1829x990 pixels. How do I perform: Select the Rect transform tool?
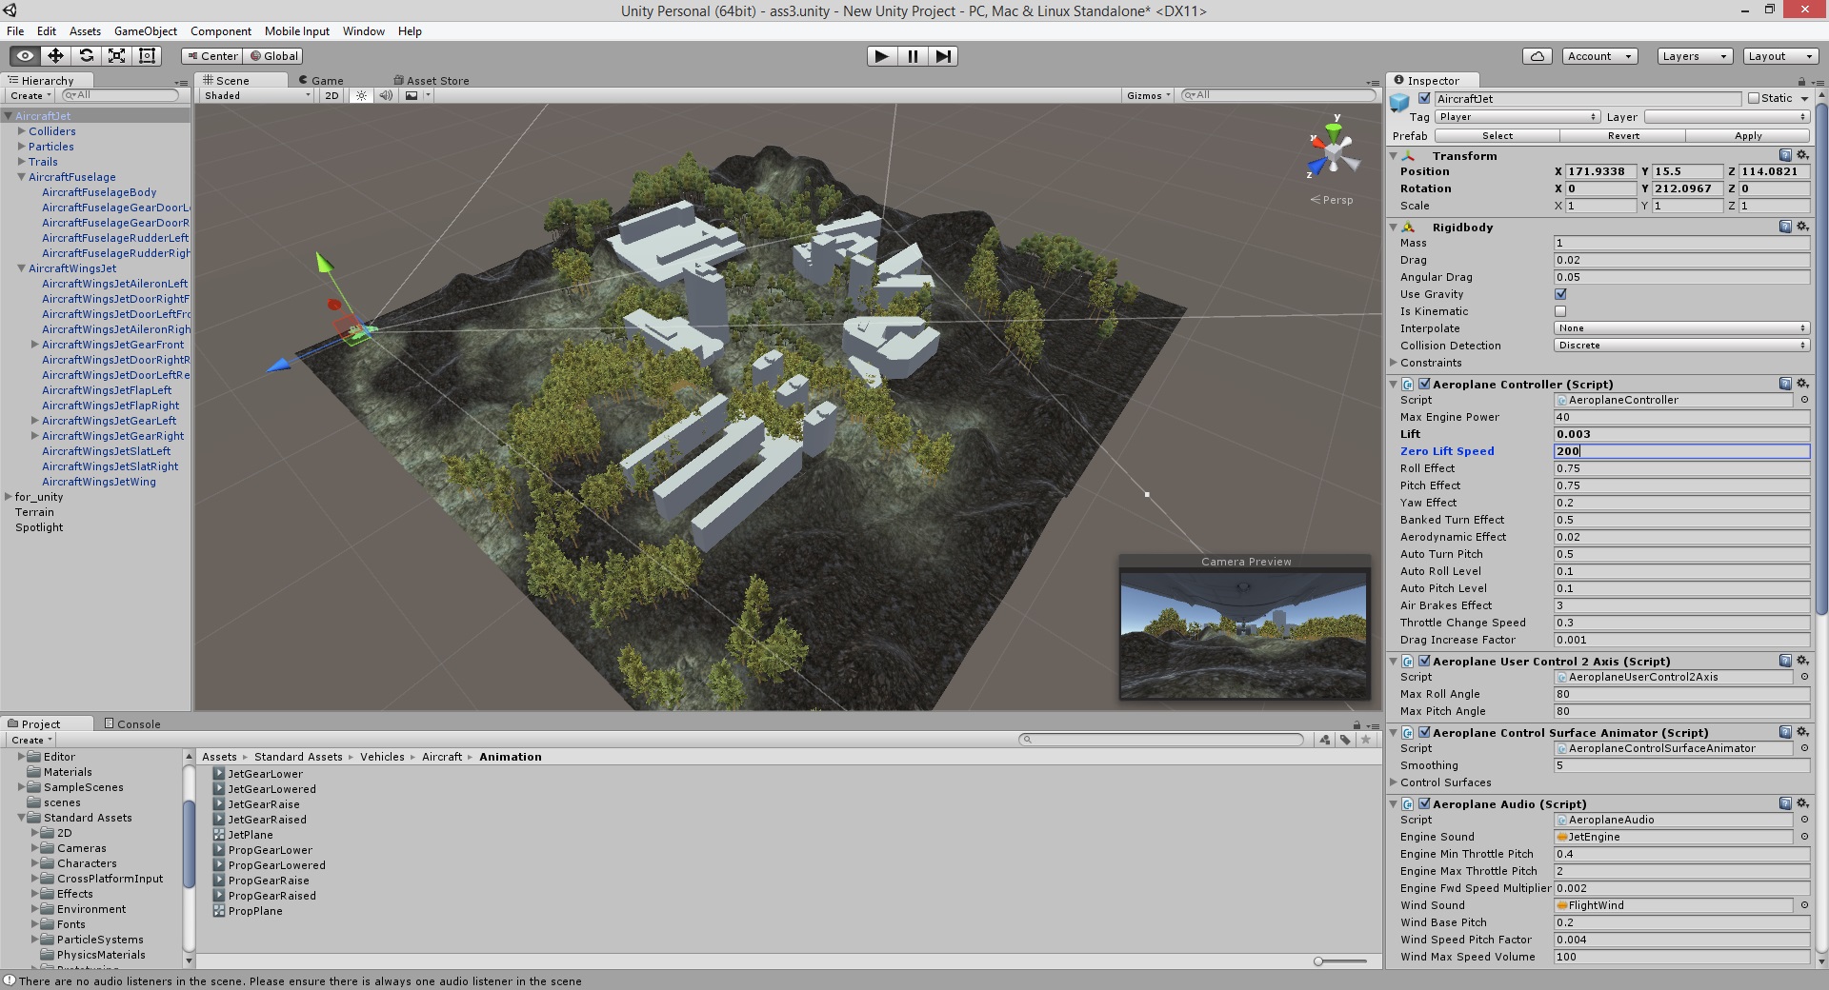146,55
